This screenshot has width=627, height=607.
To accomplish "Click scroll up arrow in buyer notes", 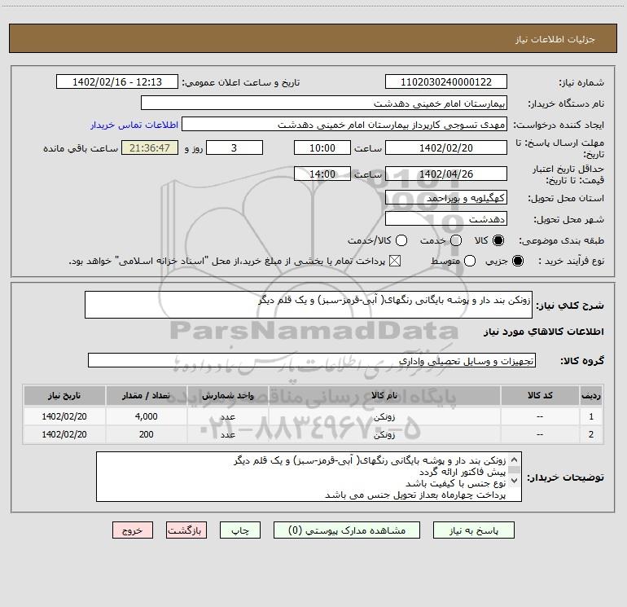I will click(515, 460).
